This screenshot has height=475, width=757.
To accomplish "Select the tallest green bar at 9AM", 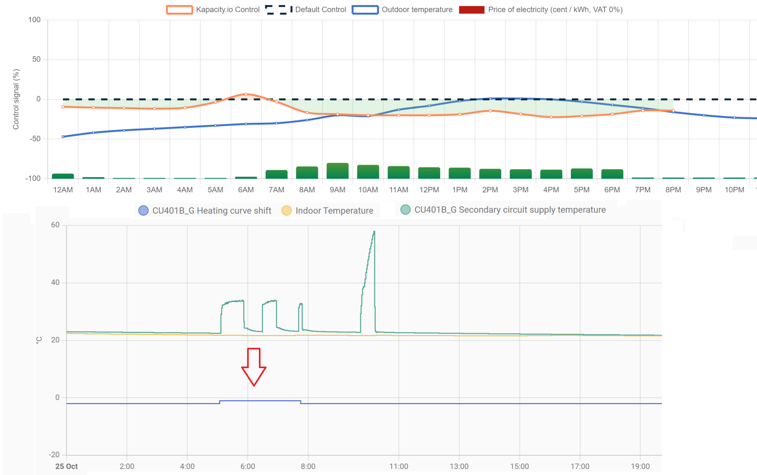I will click(x=337, y=171).
